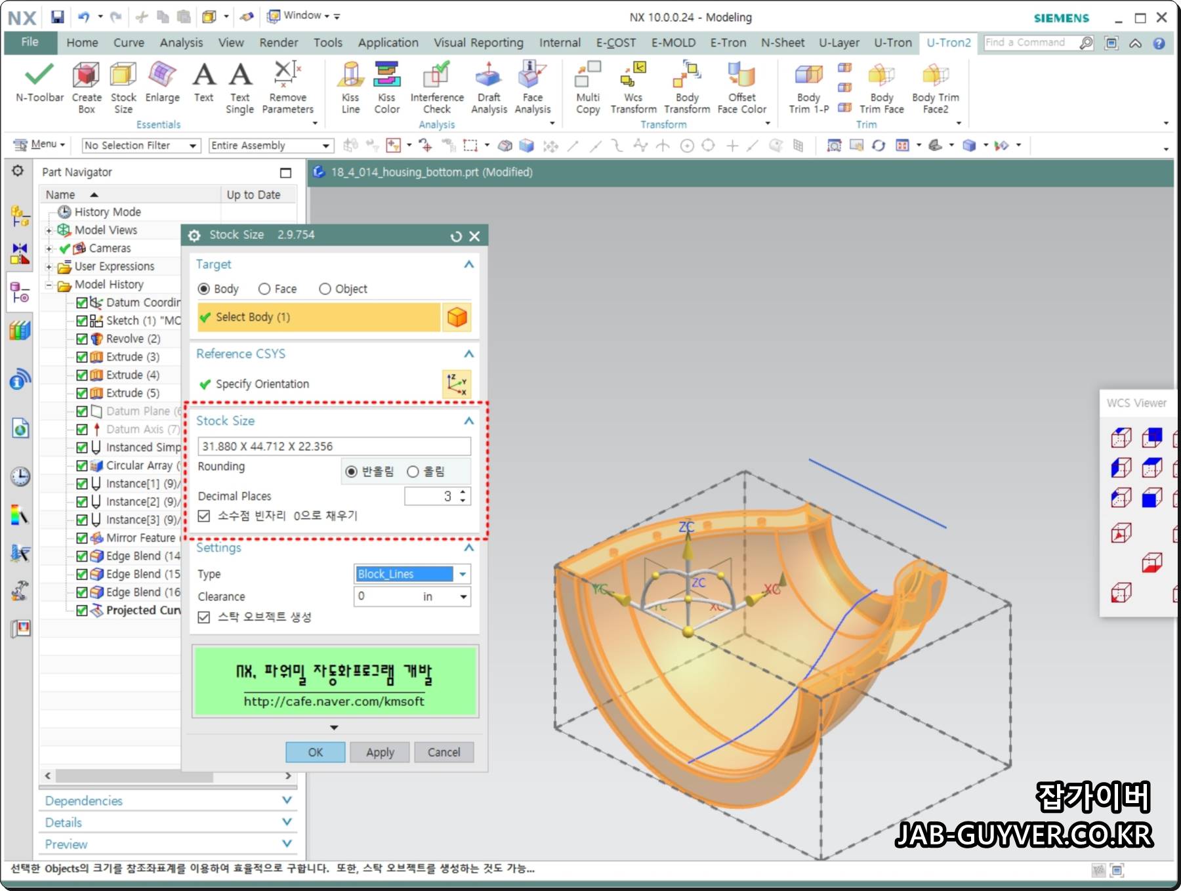The height and width of the screenshot is (891, 1181).
Task: Open the Part Navigator settings gear
Action: click(18, 171)
